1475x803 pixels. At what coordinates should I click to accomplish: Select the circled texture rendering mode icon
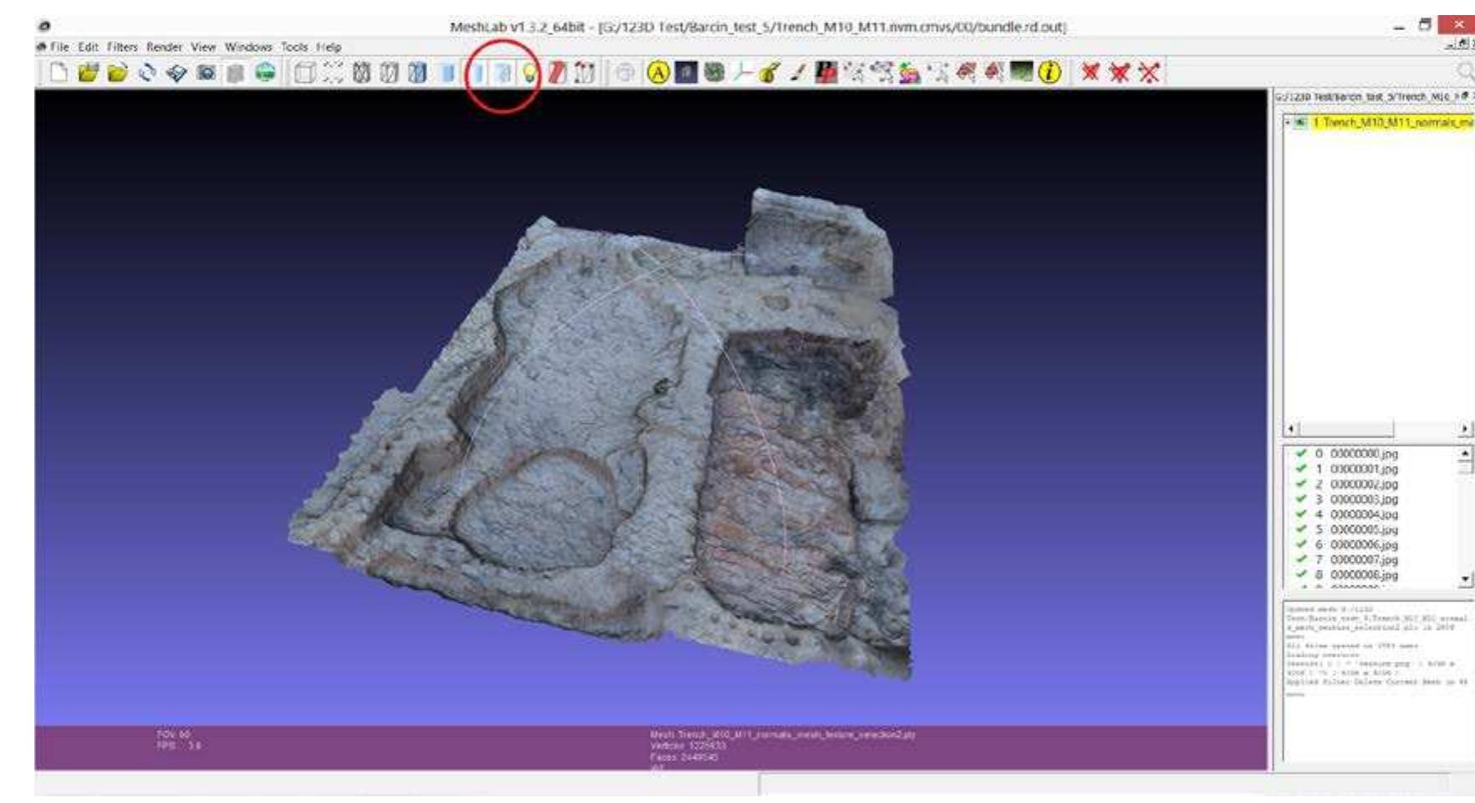click(x=504, y=74)
